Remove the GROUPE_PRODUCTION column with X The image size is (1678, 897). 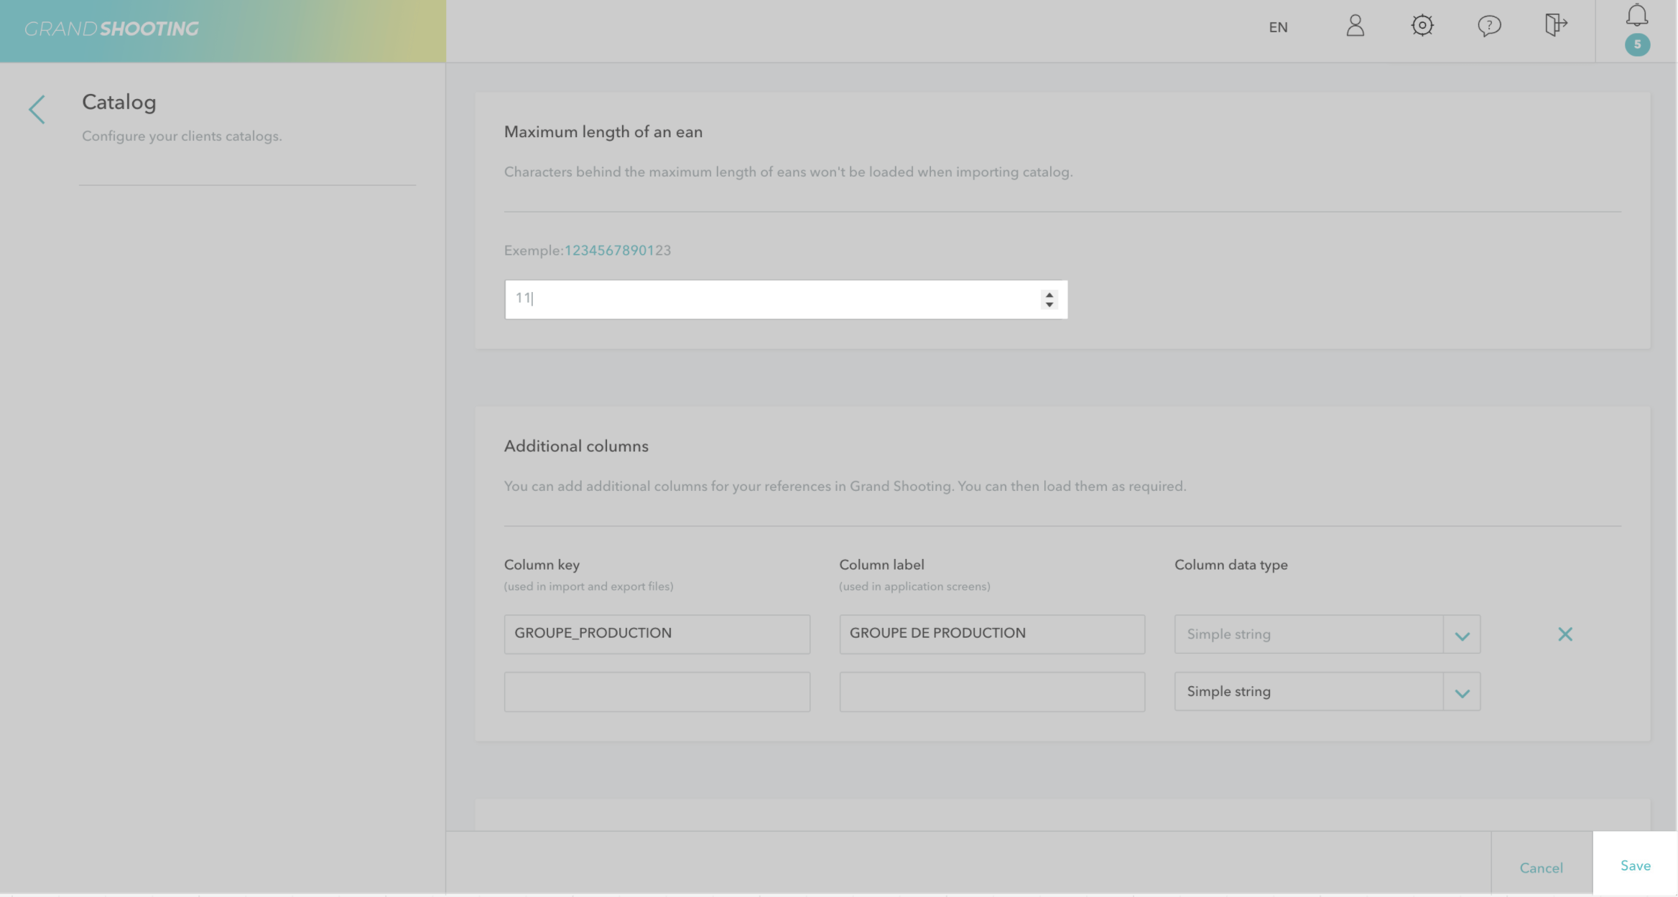point(1565,634)
